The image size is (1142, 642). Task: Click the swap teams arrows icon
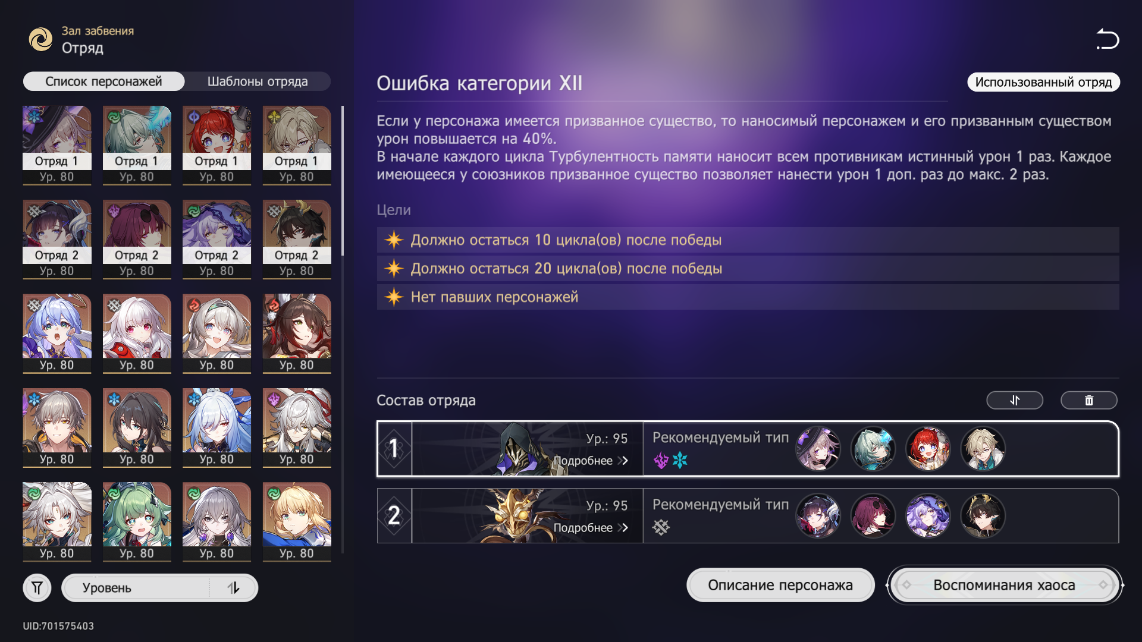click(1015, 401)
